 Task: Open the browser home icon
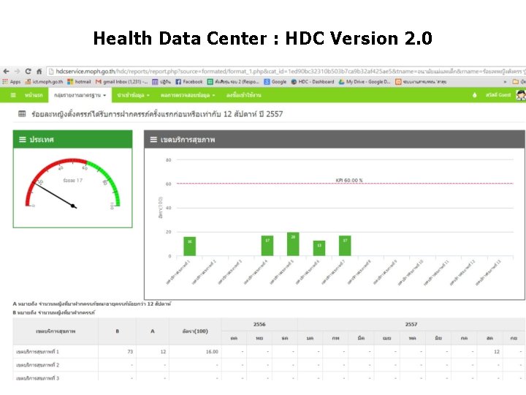pyautogui.click(x=39, y=71)
